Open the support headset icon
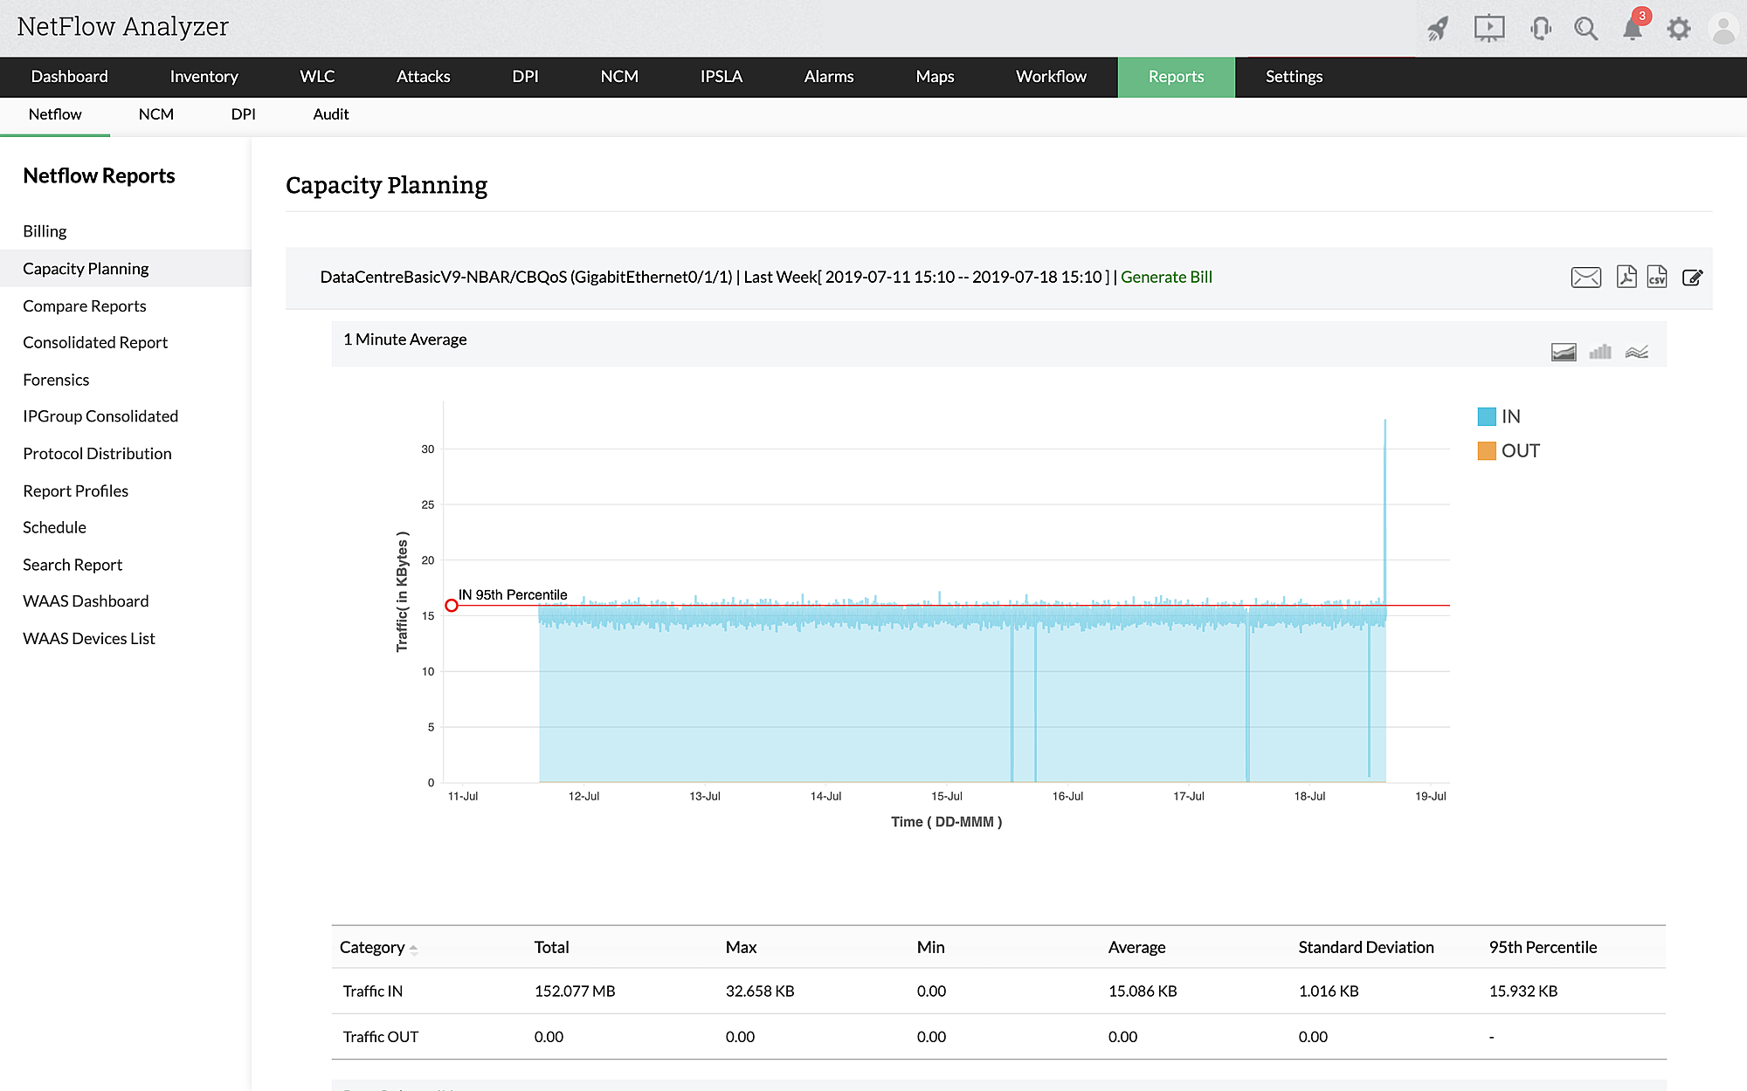The width and height of the screenshot is (1747, 1091). pos(1540,29)
